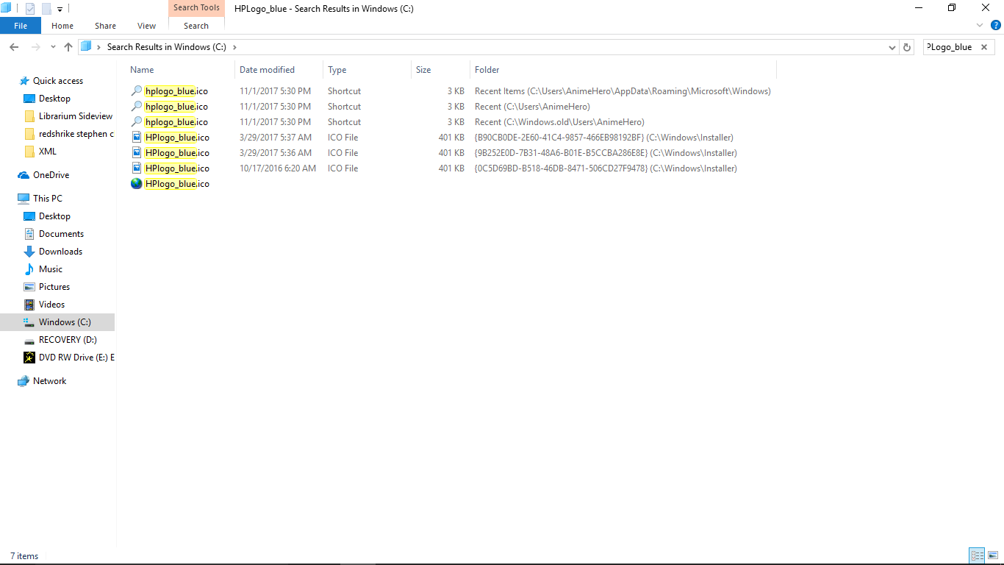The image size is (1004, 565).
Task: Select hplogo_blue.ico shortcut in Recent (C:\Users\AnimeHero)
Action: pyautogui.click(x=176, y=107)
